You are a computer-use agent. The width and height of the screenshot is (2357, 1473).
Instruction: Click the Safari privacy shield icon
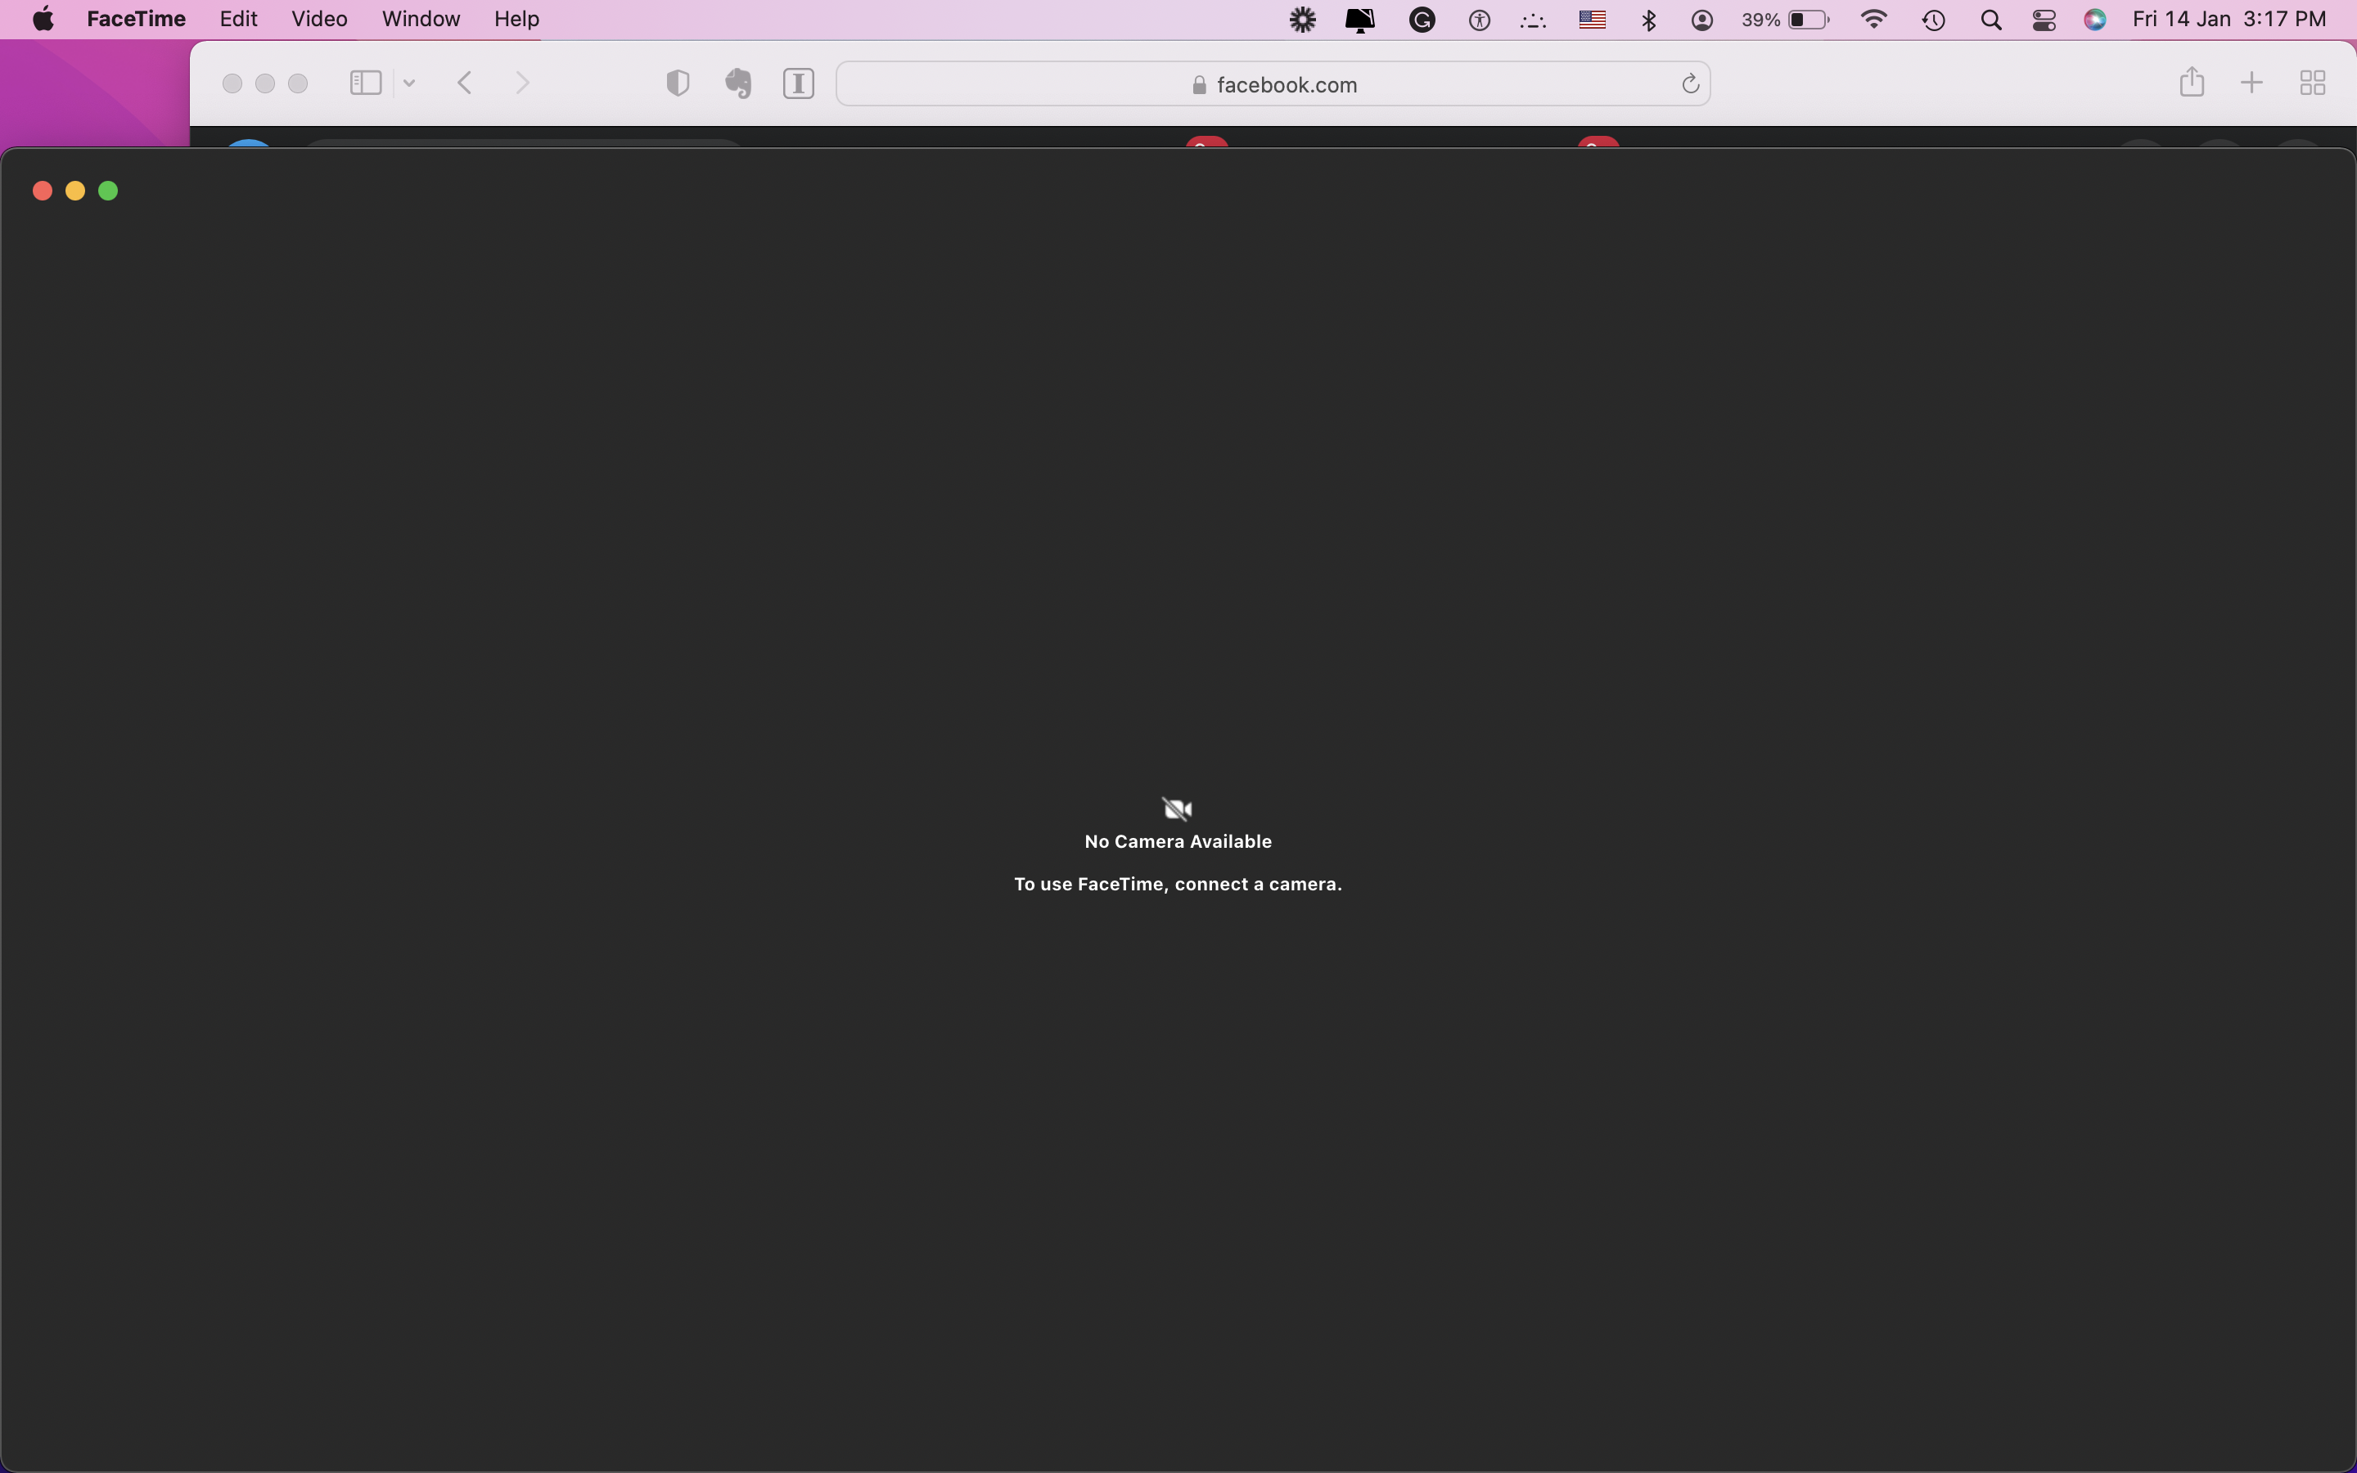tap(678, 83)
